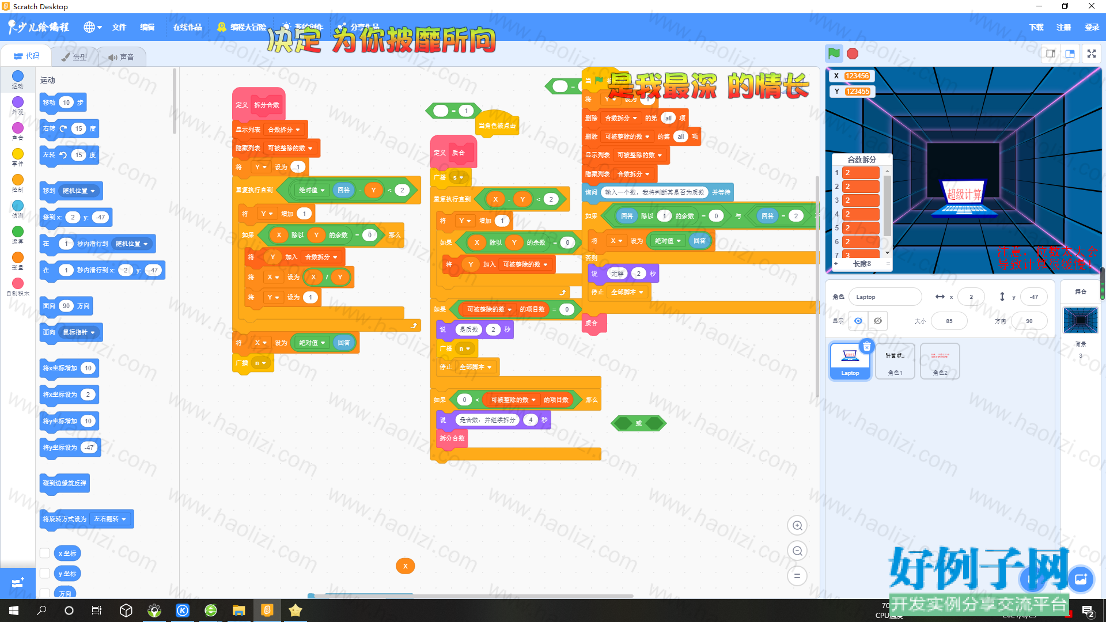Open 全部脚本 dropdown in 停止 block under 说 无解
The image size is (1106, 622).
(x=627, y=292)
